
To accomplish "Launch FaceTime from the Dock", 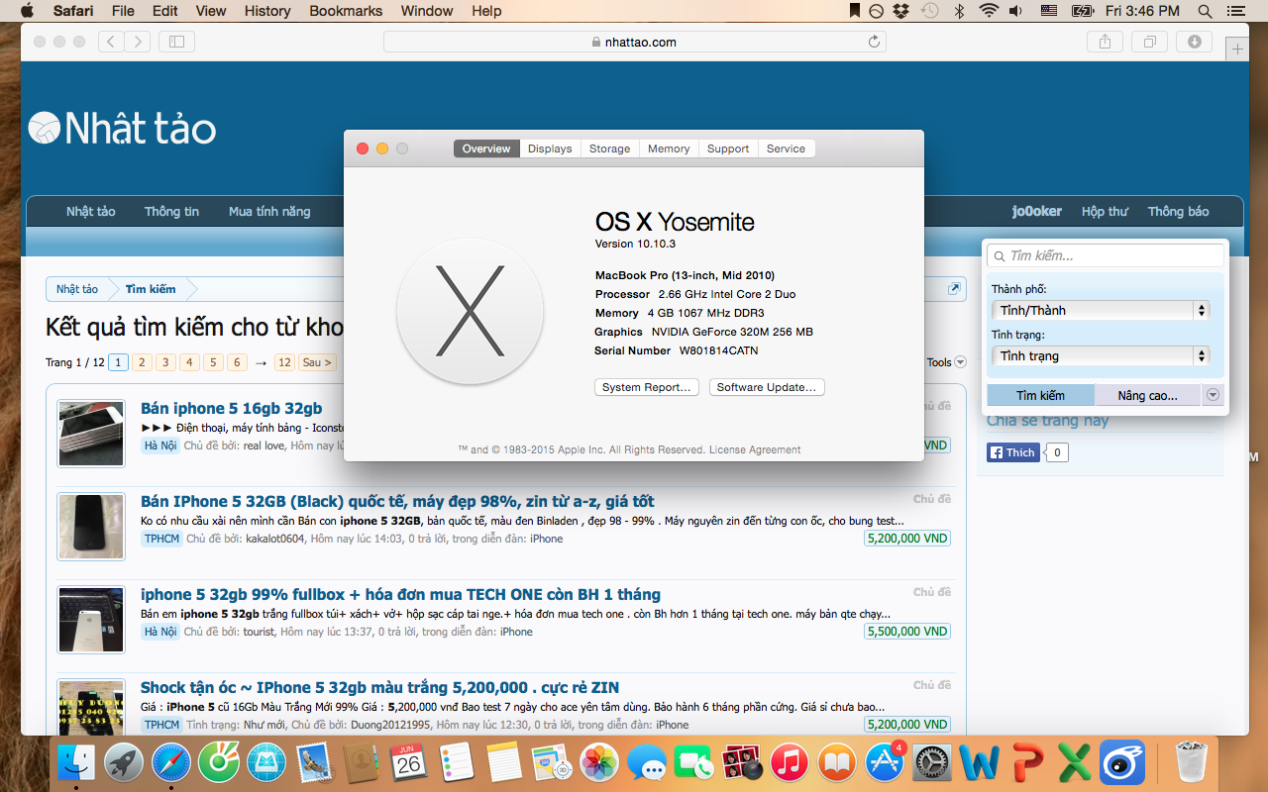I will coord(694,762).
